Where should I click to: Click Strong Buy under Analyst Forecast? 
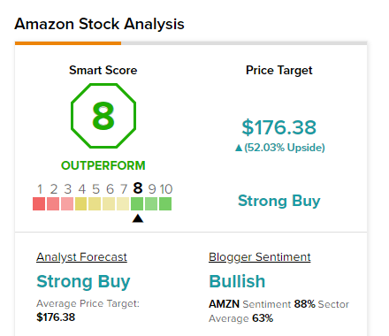[83, 281]
